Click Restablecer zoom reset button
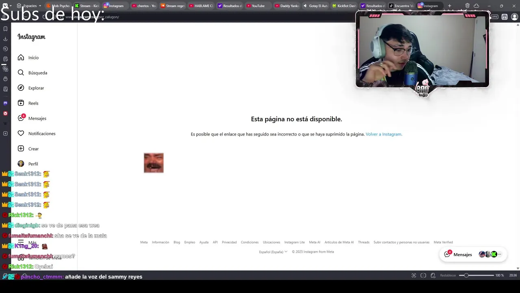 (x=448, y=276)
